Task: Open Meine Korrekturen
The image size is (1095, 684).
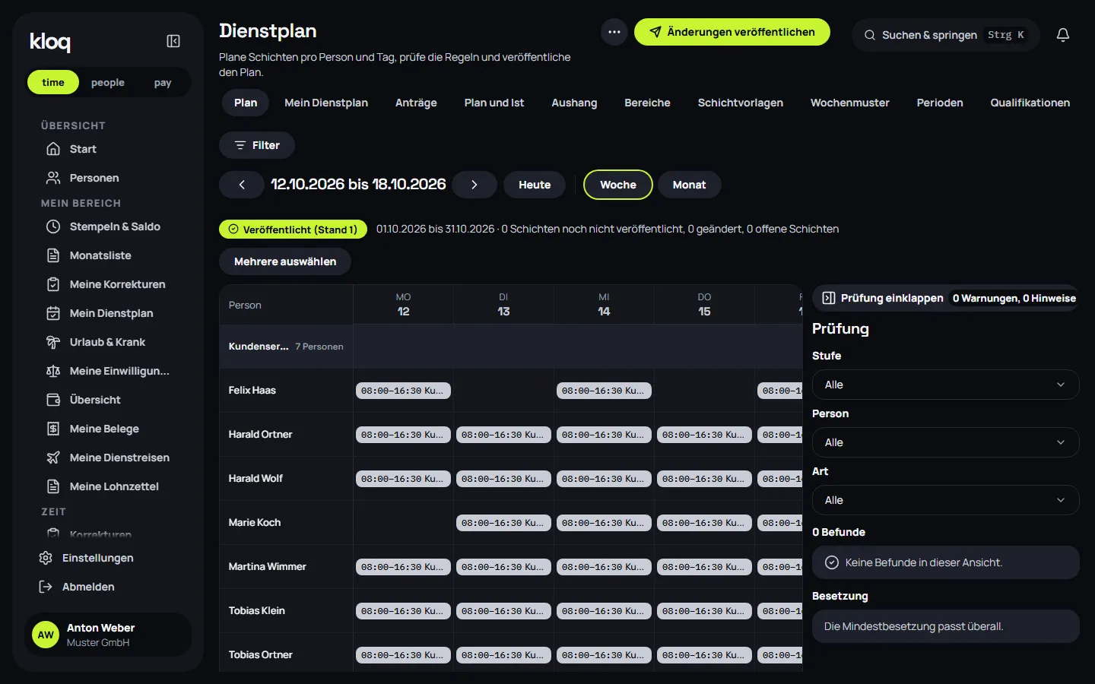Action: 108,284
